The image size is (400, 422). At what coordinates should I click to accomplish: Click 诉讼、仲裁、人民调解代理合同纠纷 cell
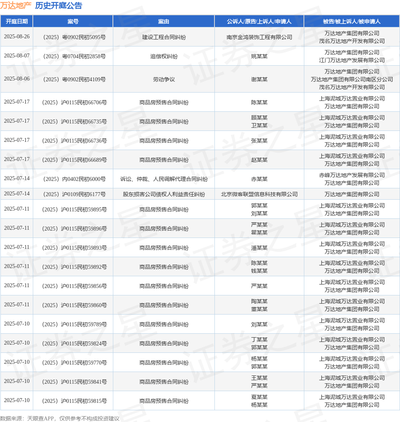click(164, 179)
